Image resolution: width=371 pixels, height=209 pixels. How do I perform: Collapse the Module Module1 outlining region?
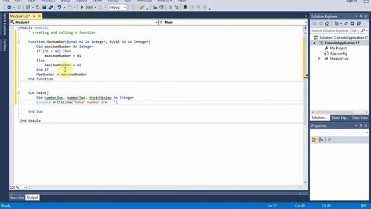(x=18, y=28)
